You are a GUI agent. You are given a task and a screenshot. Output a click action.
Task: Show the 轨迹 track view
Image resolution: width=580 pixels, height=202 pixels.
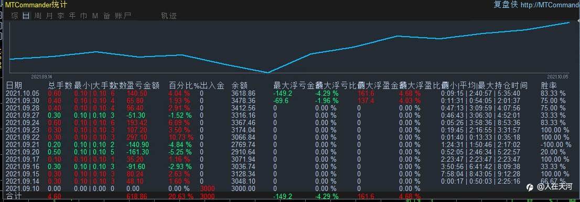coord(169,16)
